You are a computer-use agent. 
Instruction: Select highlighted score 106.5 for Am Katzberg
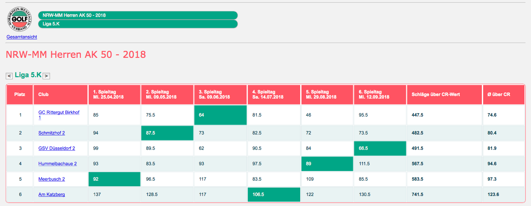tap(273, 194)
